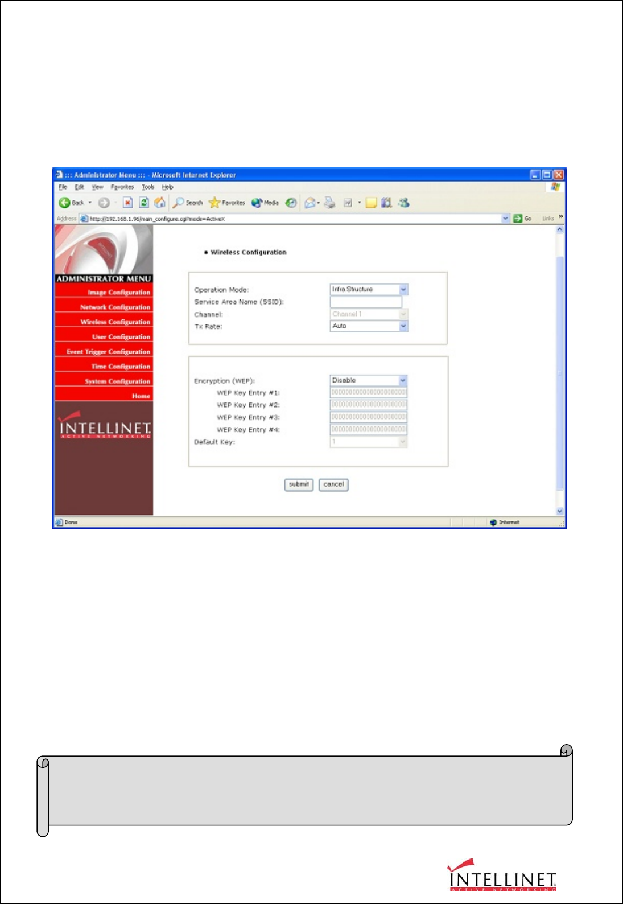
Task: Click the browser Back arrow icon
Action: pyautogui.click(x=64, y=203)
